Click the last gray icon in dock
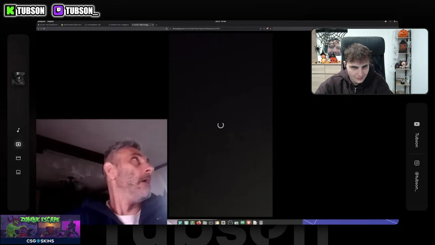 (261, 223)
